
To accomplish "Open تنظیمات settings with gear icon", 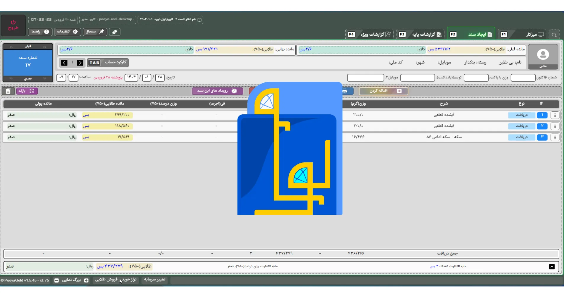I will click(68, 32).
